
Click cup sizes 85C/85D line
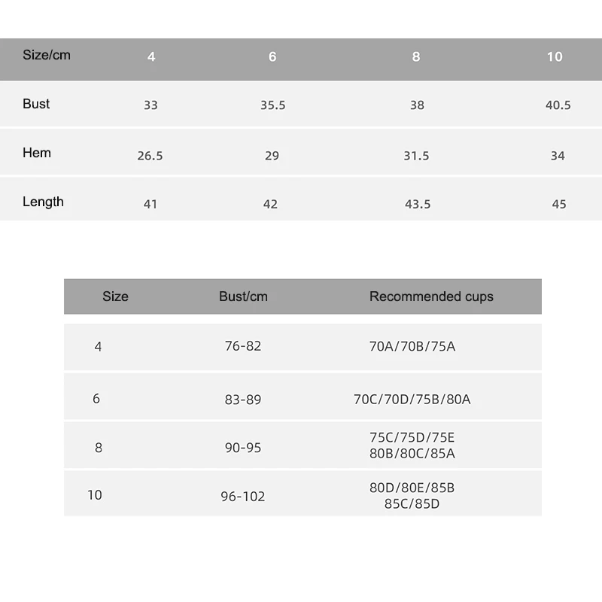click(412, 504)
